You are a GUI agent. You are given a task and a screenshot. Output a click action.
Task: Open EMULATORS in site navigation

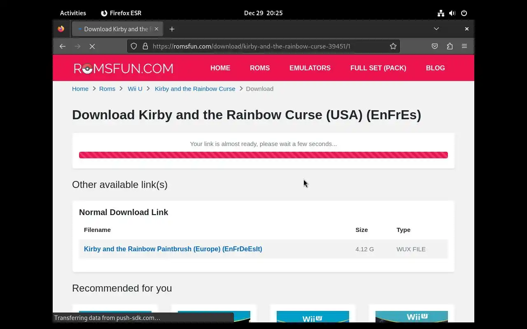point(310,68)
